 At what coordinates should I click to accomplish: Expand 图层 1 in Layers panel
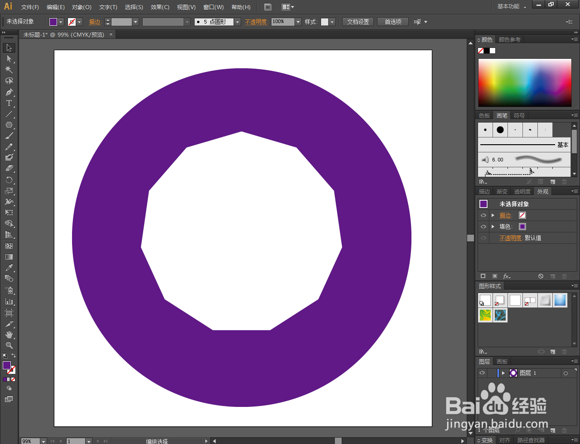[x=503, y=373]
